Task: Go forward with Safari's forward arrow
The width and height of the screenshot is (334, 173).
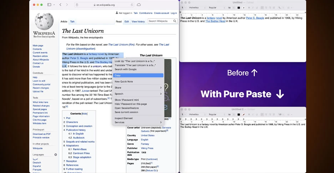Action: click(67, 5)
